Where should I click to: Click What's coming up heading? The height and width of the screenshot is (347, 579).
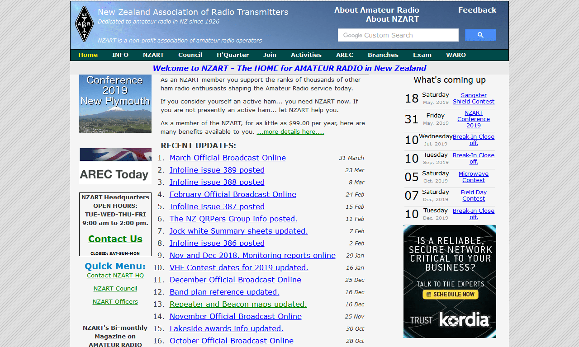(x=450, y=80)
